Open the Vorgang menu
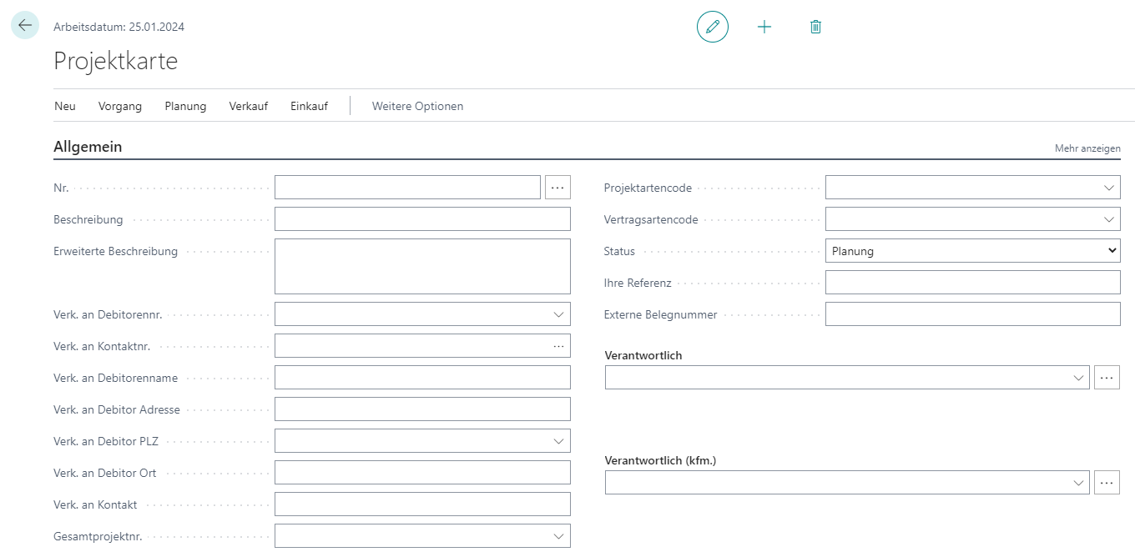The width and height of the screenshot is (1135, 557). pyautogui.click(x=120, y=106)
